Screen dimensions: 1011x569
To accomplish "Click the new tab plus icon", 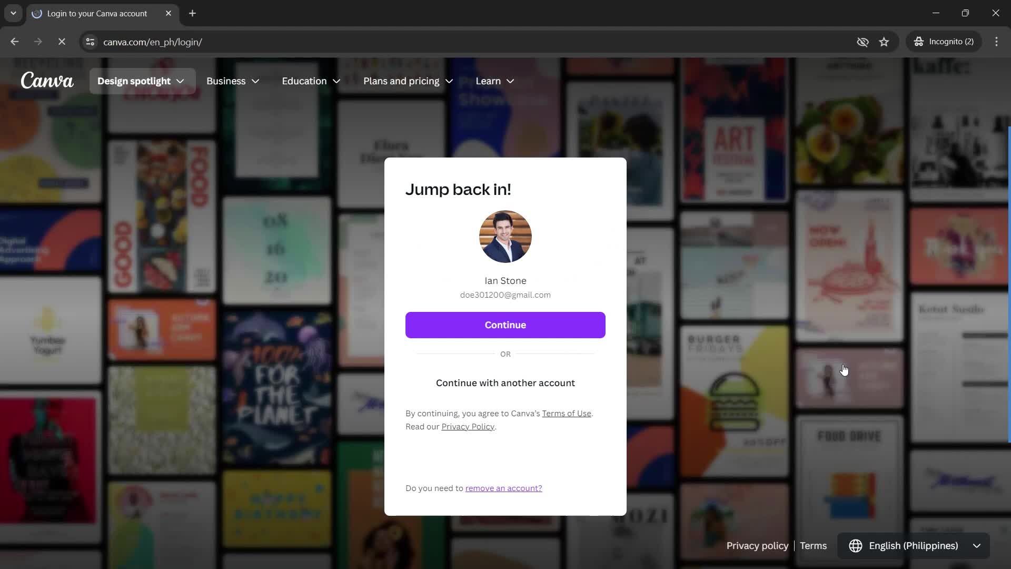I will click(193, 13).
